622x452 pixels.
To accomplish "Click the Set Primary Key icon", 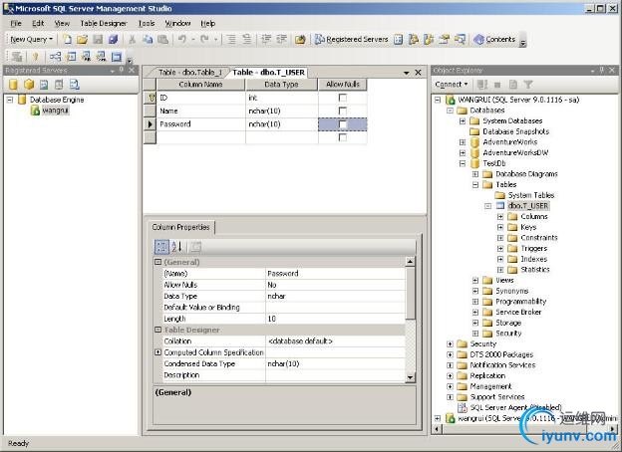I will click(x=35, y=57).
